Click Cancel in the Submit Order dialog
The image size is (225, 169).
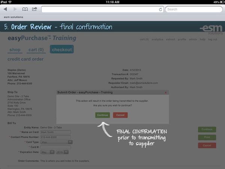click(x=120, y=115)
